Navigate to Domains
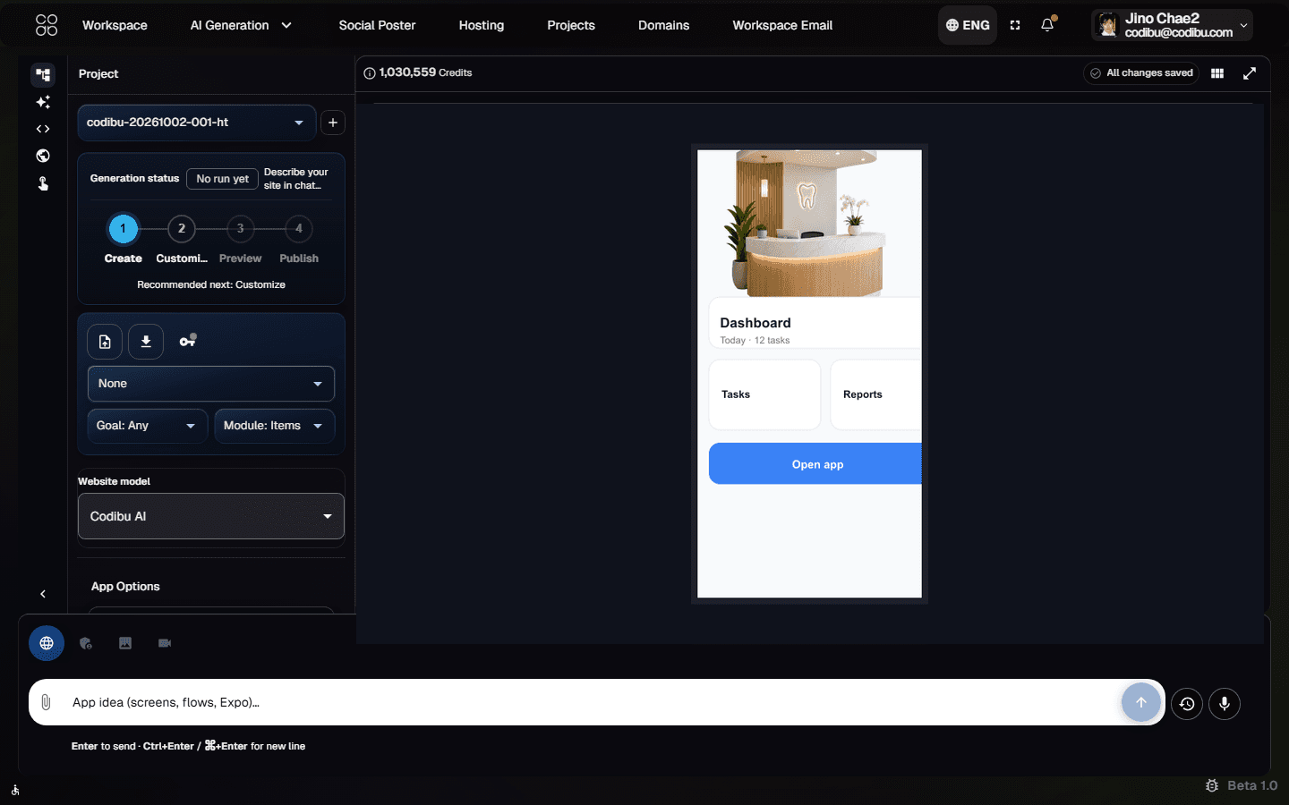Screen dimensions: 1289x805 (663, 25)
